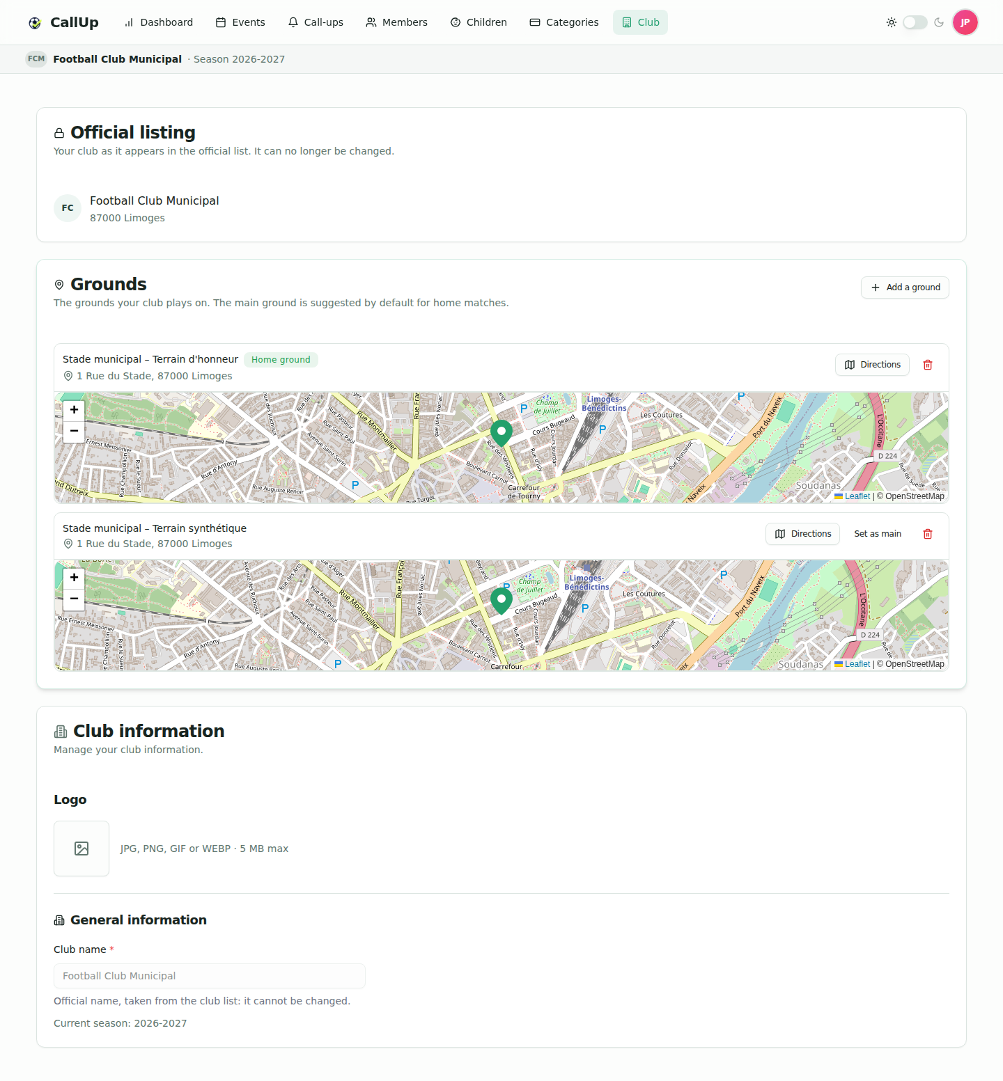Open the Children page
Screen dimensions: 1003x1081
click(x=479, y=22)
